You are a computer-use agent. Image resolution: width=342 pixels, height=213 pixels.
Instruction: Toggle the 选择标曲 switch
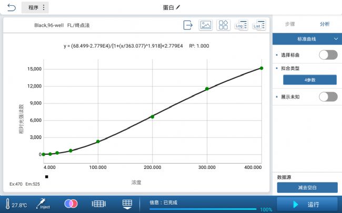pyautogui.click(x=328, y=55)
